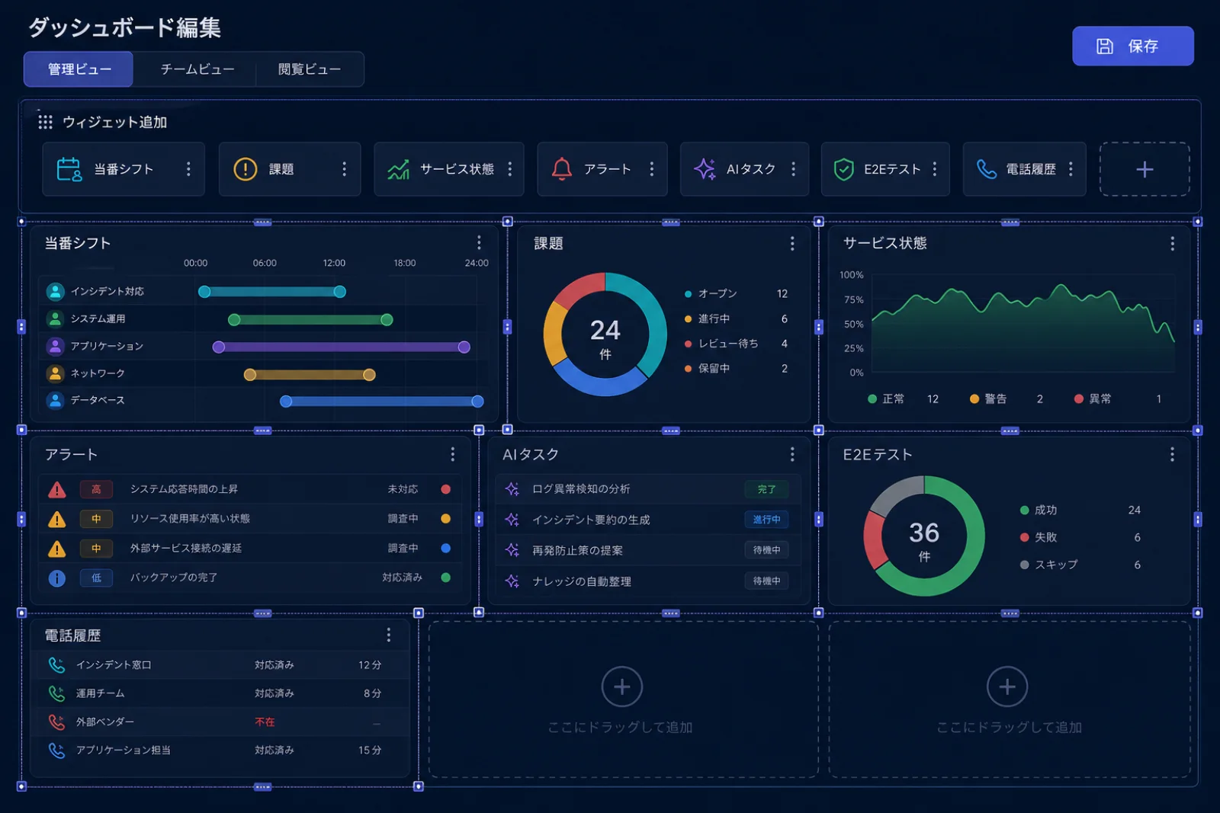The image size is (1220, 813).
Task: Open the E2Eテスト panel three-dot menu
Action: point(1172,455)
